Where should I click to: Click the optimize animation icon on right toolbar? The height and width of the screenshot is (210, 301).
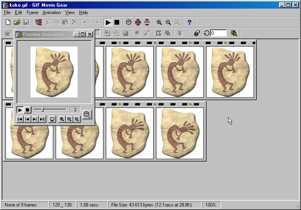tap(234, 34)
